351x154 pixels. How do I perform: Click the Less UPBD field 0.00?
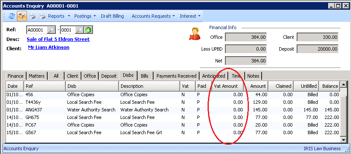click(246, 49)
